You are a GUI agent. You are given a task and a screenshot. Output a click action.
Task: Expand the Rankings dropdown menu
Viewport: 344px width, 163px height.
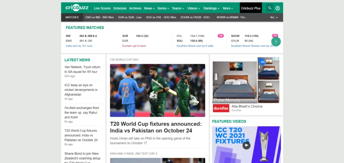coord(211,8)
